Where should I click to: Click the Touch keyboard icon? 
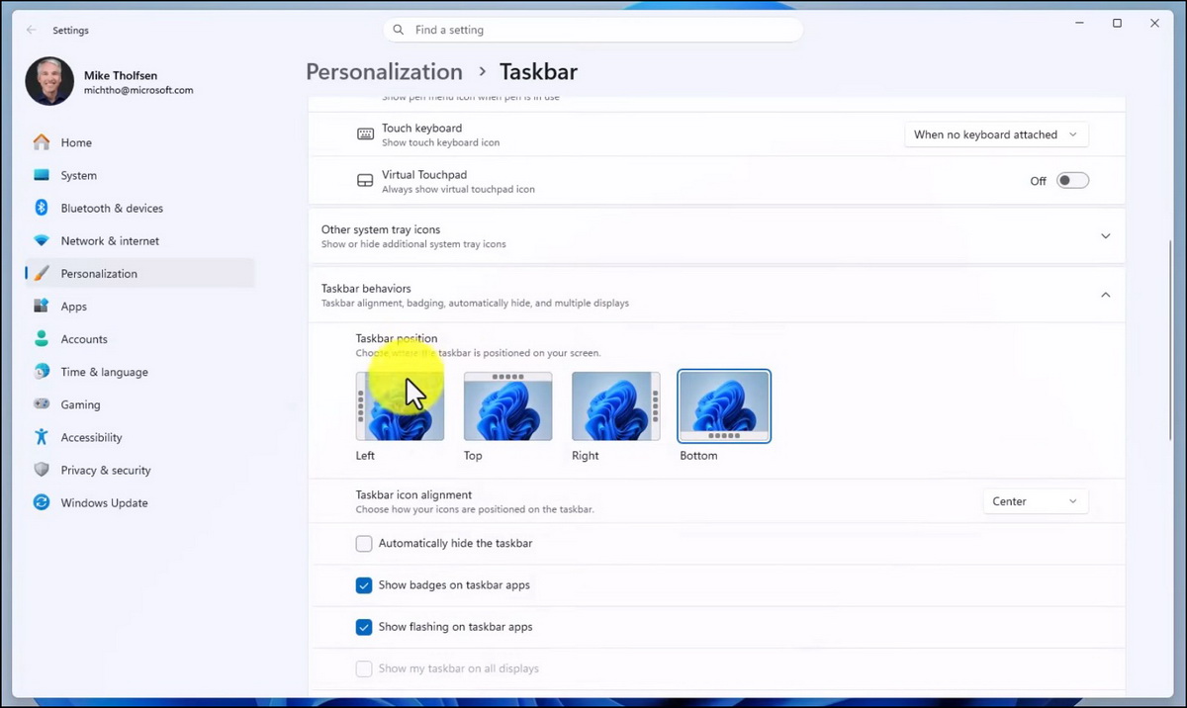365,133
